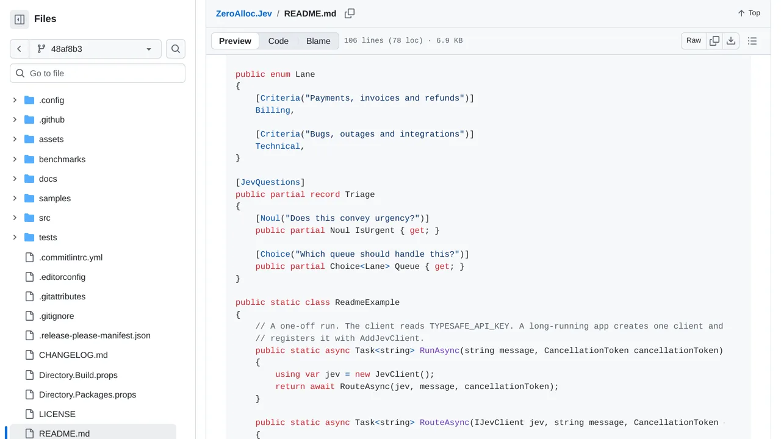
Task: Click the ZeroAlloc.Jev repository link
Action: click(x=244, y=13)
